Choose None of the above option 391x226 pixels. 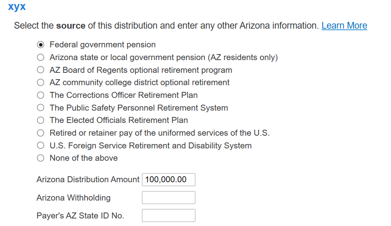[41, 158]
